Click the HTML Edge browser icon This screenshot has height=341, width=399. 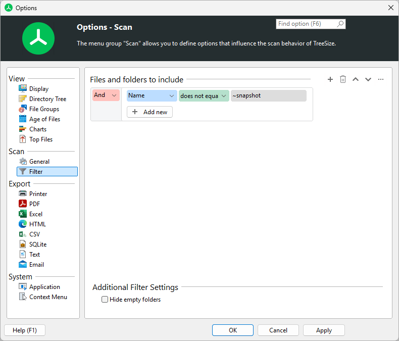tap(23, 224)
